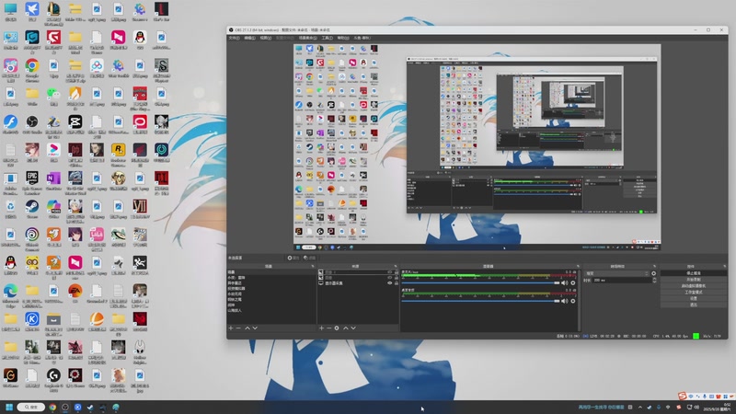Click the Audio Mixer vertical scrollbar
Image resolution: width=736 pixels, height=414 pixels.
580,301
